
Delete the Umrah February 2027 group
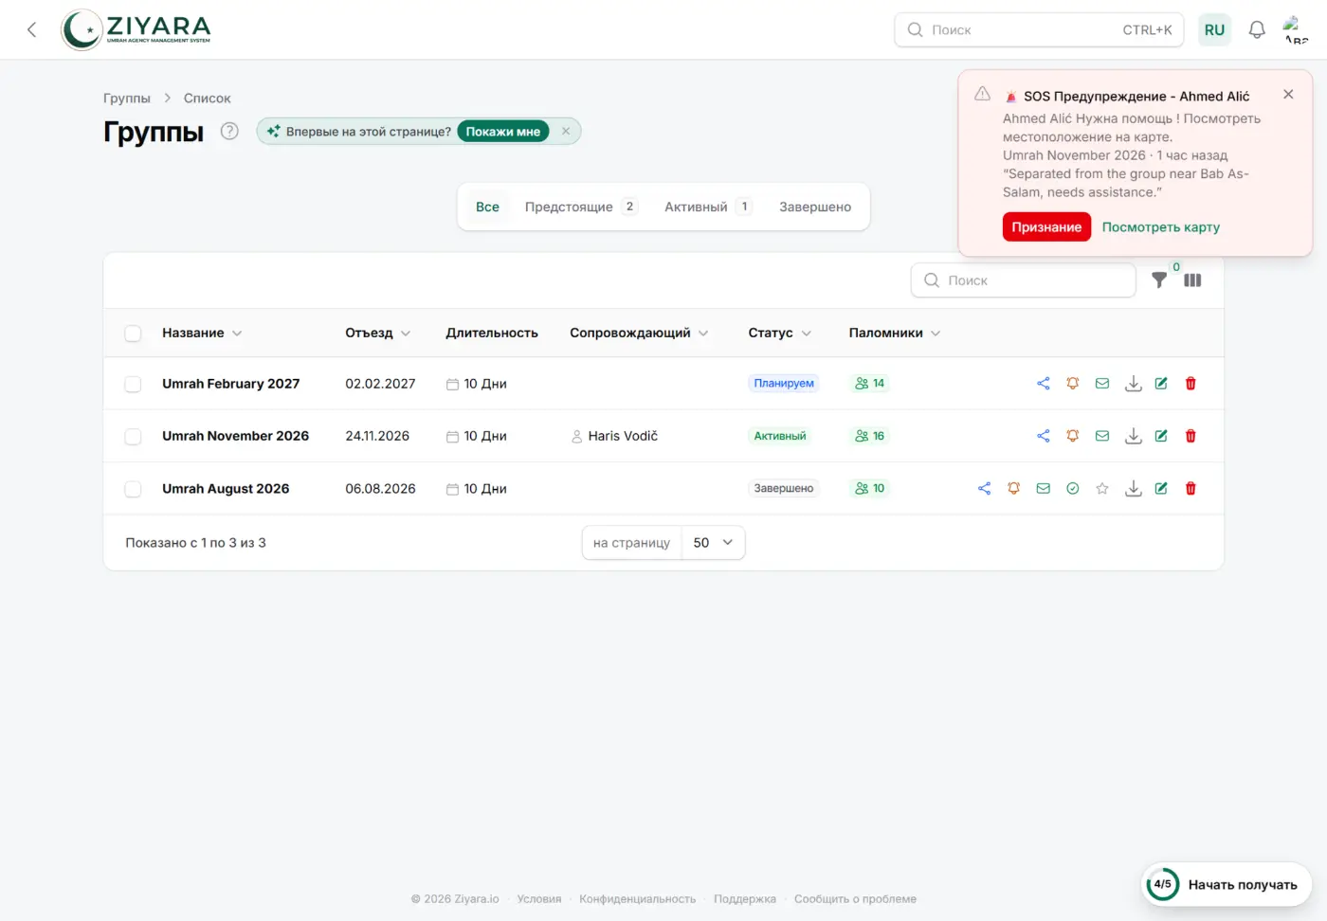tap(1191, 384)
